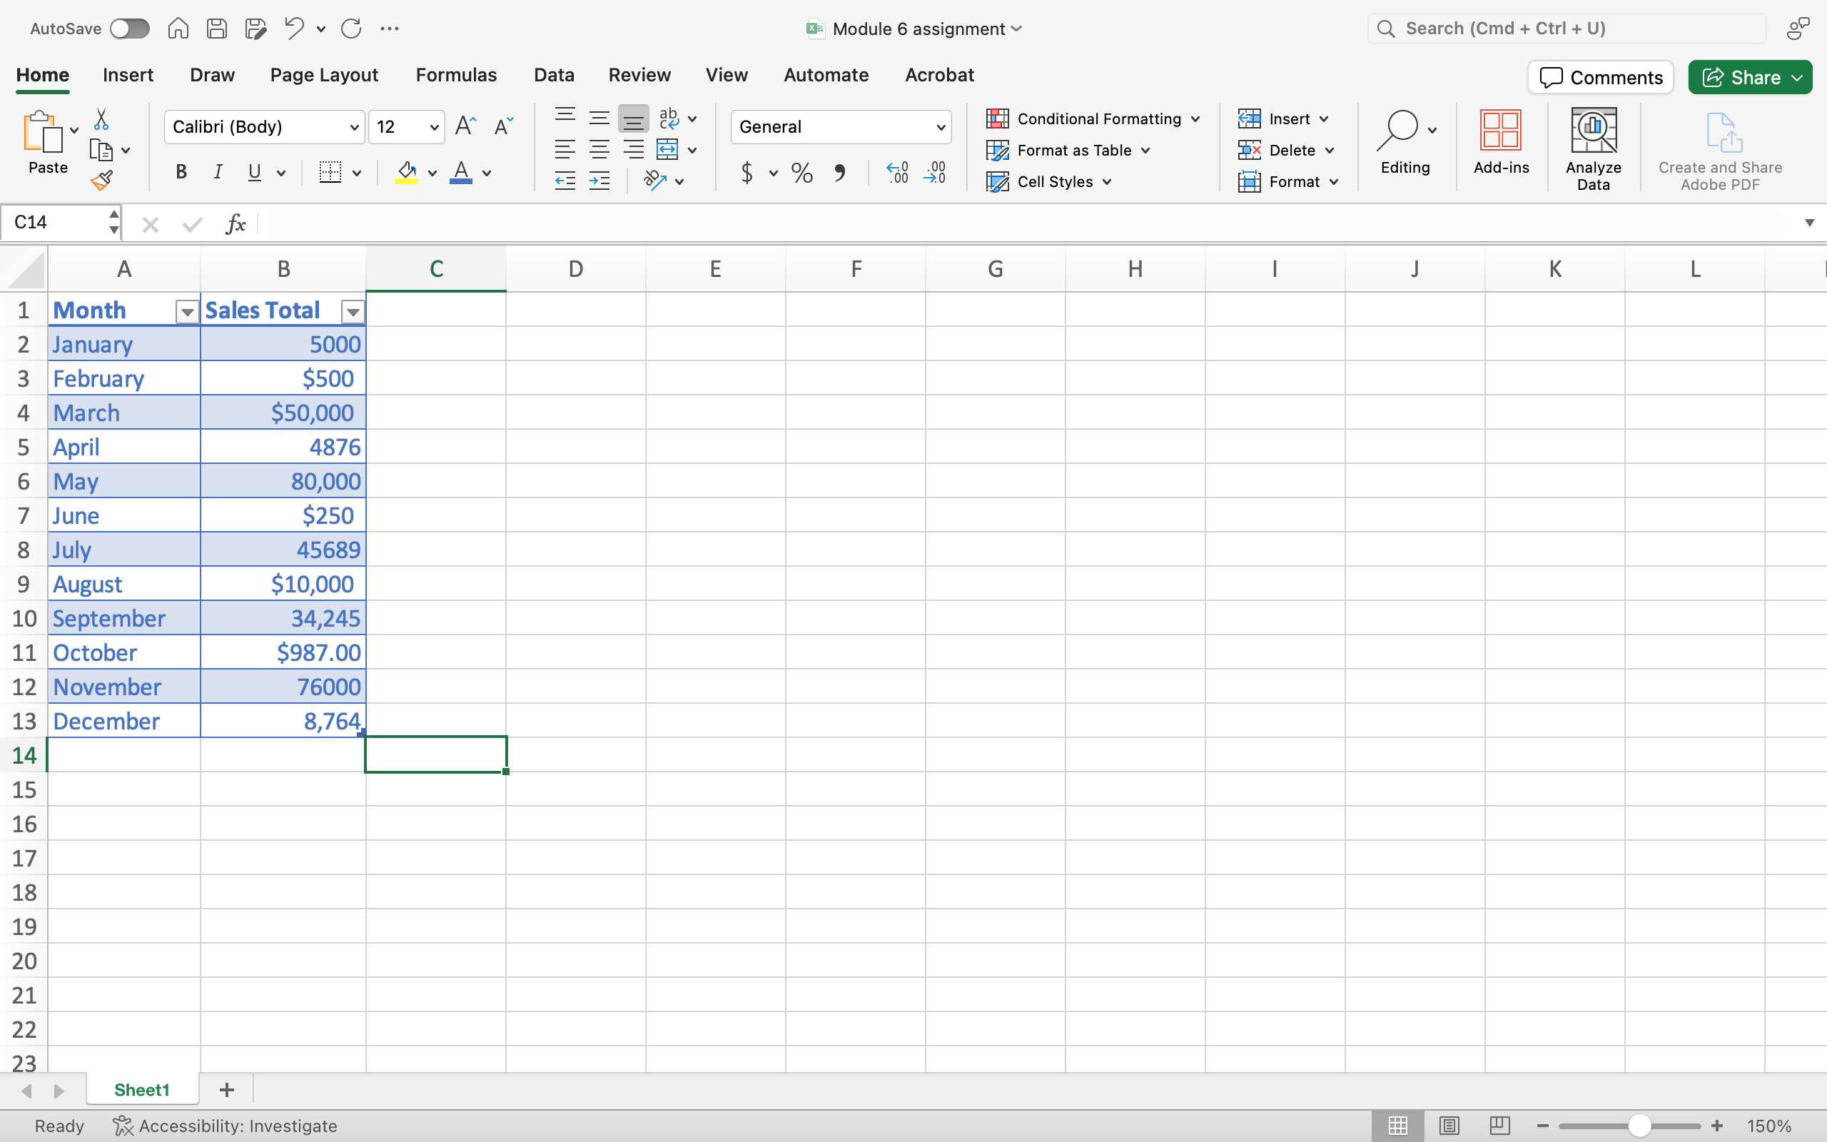The image size is (1827, 1142).
Task: Select Align Left horizontal alignment
Action: coord(565,150)
